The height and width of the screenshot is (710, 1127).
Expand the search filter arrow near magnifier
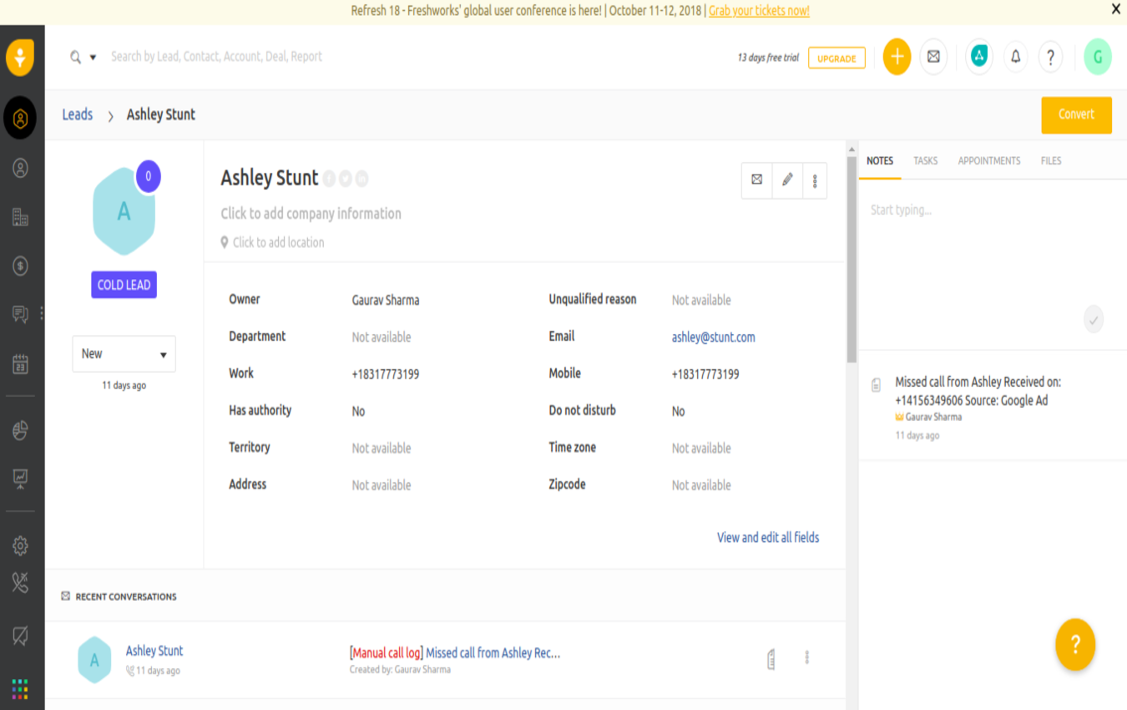(92, 58)
